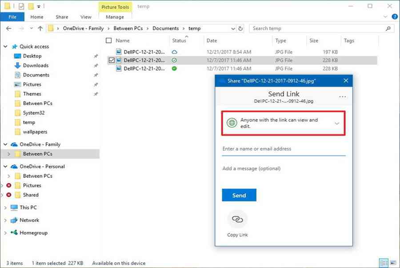Click the up-arrow parent folder button

(40, 28)
